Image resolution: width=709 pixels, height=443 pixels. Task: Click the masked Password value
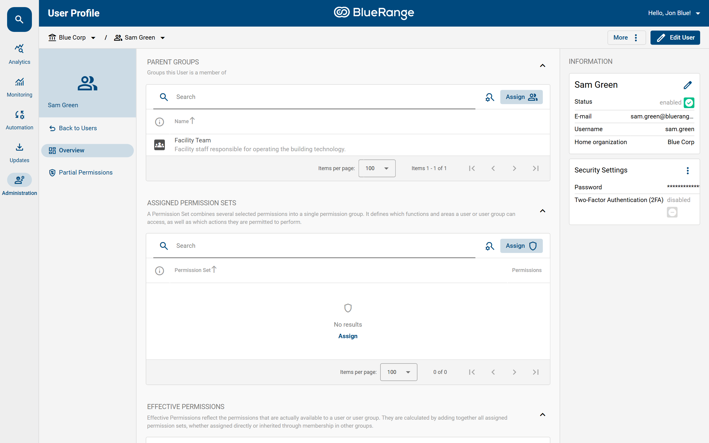point(683,187)
